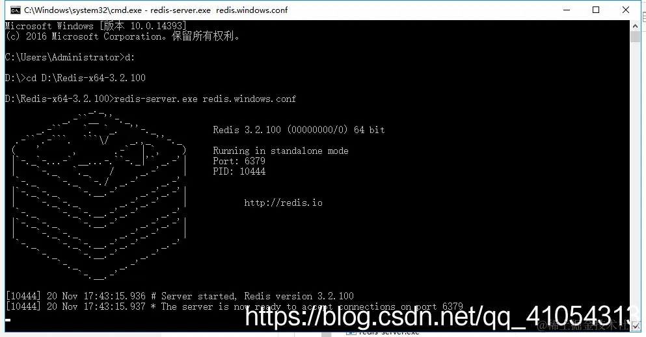Screen dimensions: 646x337
Task: Click the empty vertical scrollbar track
Action: [x=635, y=181]
